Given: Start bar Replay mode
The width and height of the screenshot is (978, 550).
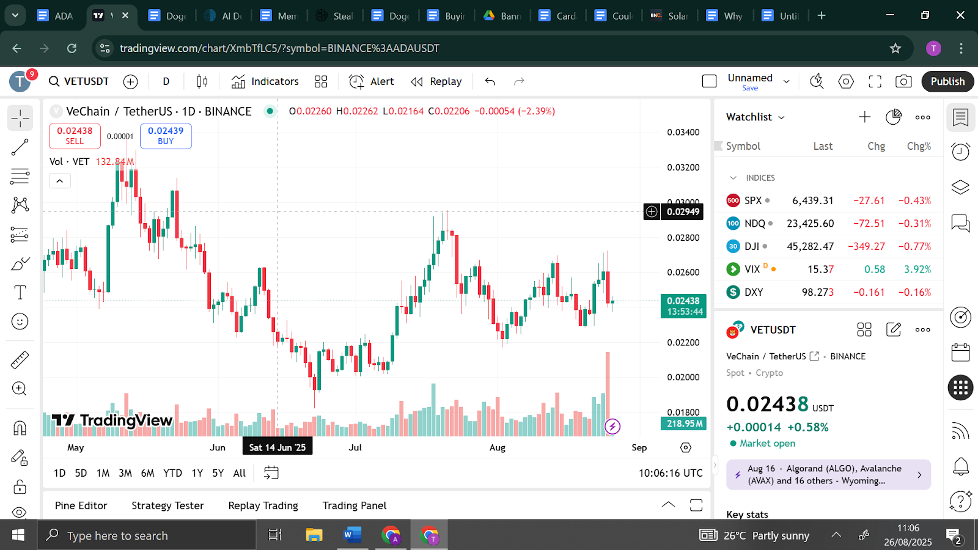Looking at the screenshot, I should [x=436, y=81].
